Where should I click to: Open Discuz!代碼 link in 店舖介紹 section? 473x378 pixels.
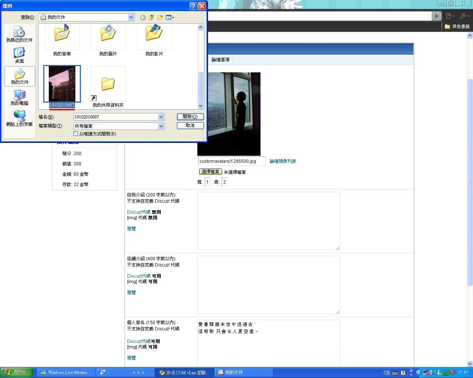tap(139, 276)
